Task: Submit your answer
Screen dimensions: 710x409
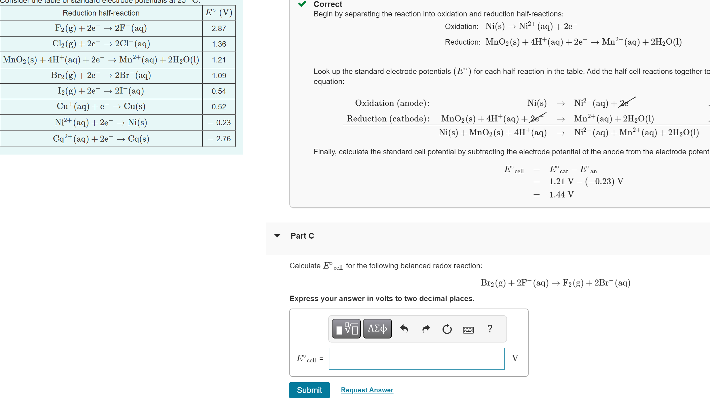Action: (x=309, y=390)
